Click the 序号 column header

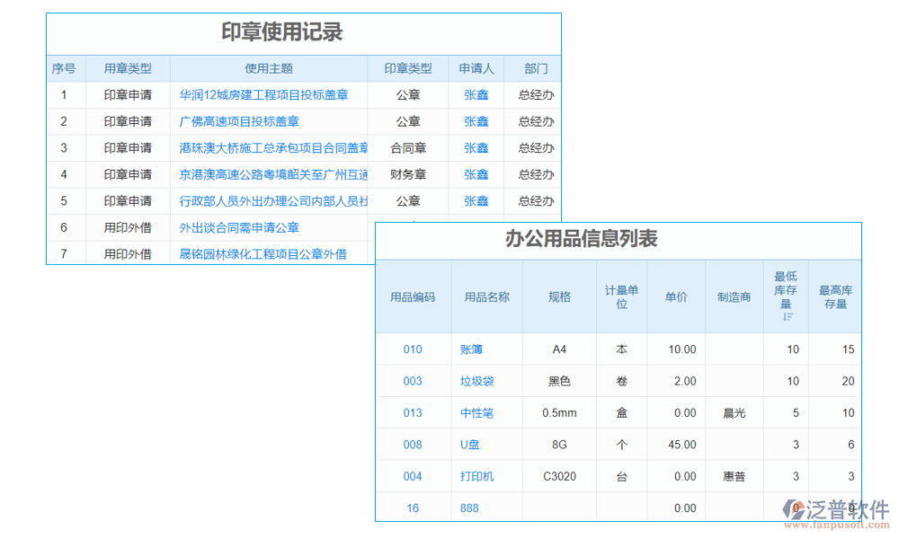(64, 68)
